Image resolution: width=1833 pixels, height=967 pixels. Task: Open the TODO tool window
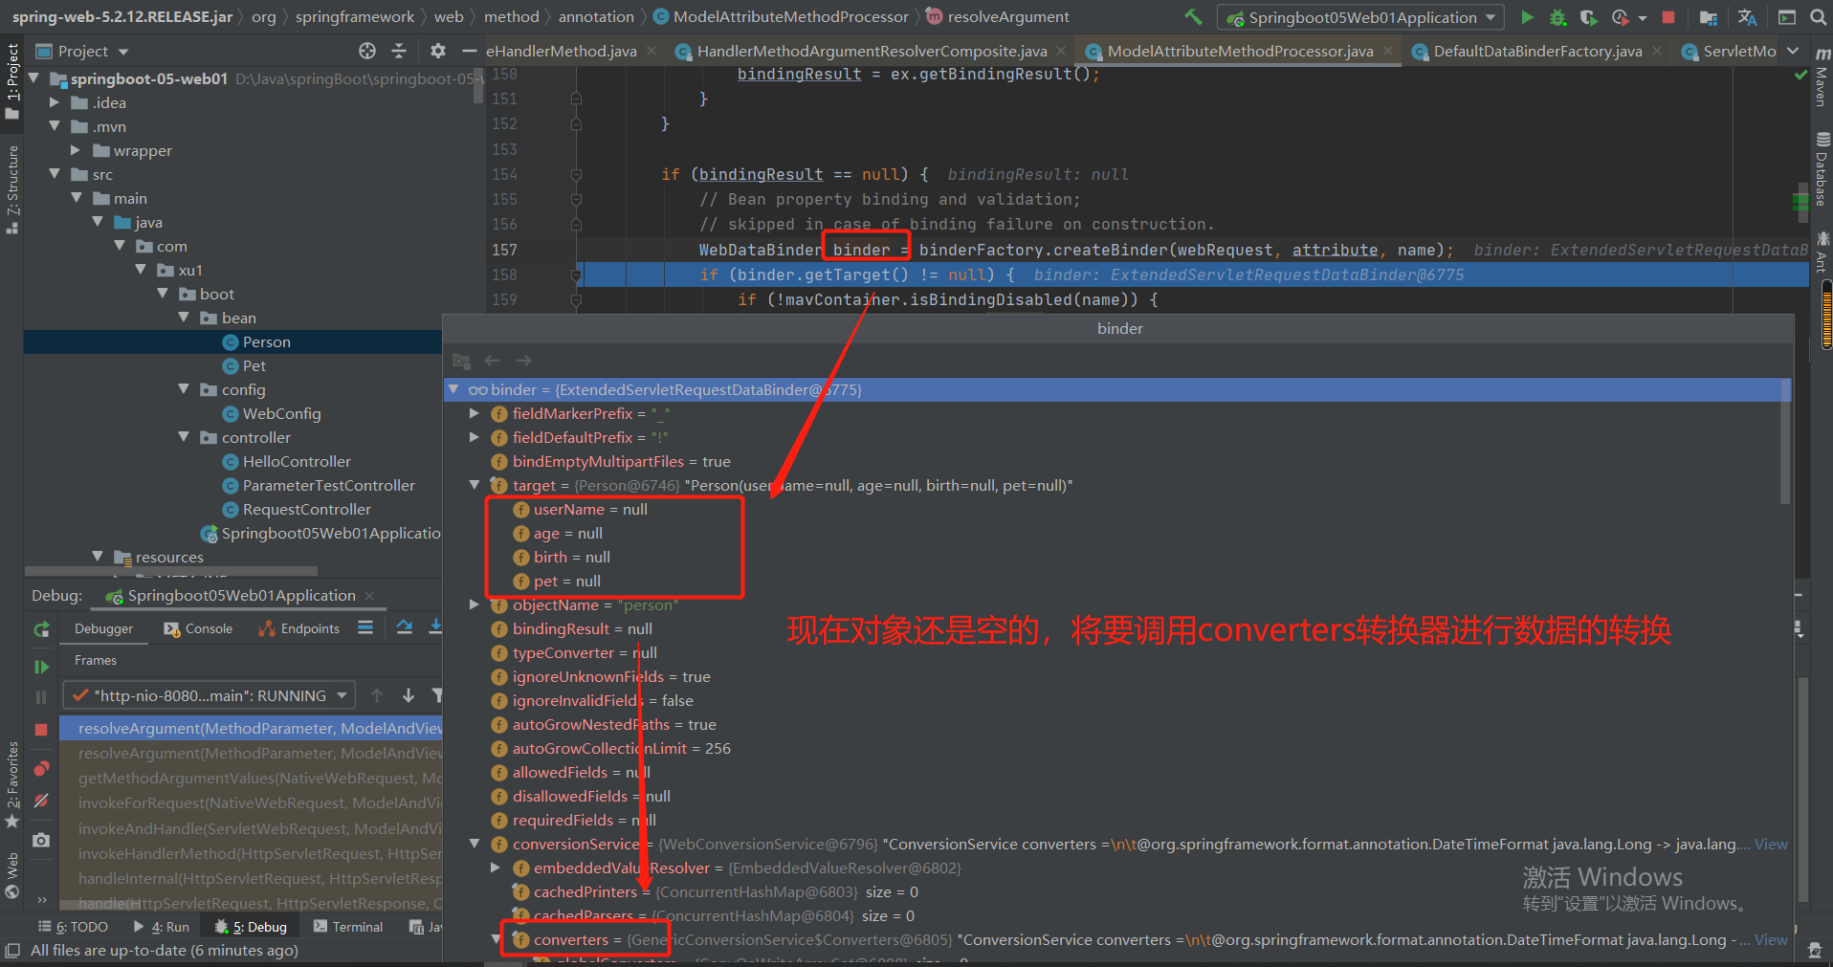(x=73, y=927)
